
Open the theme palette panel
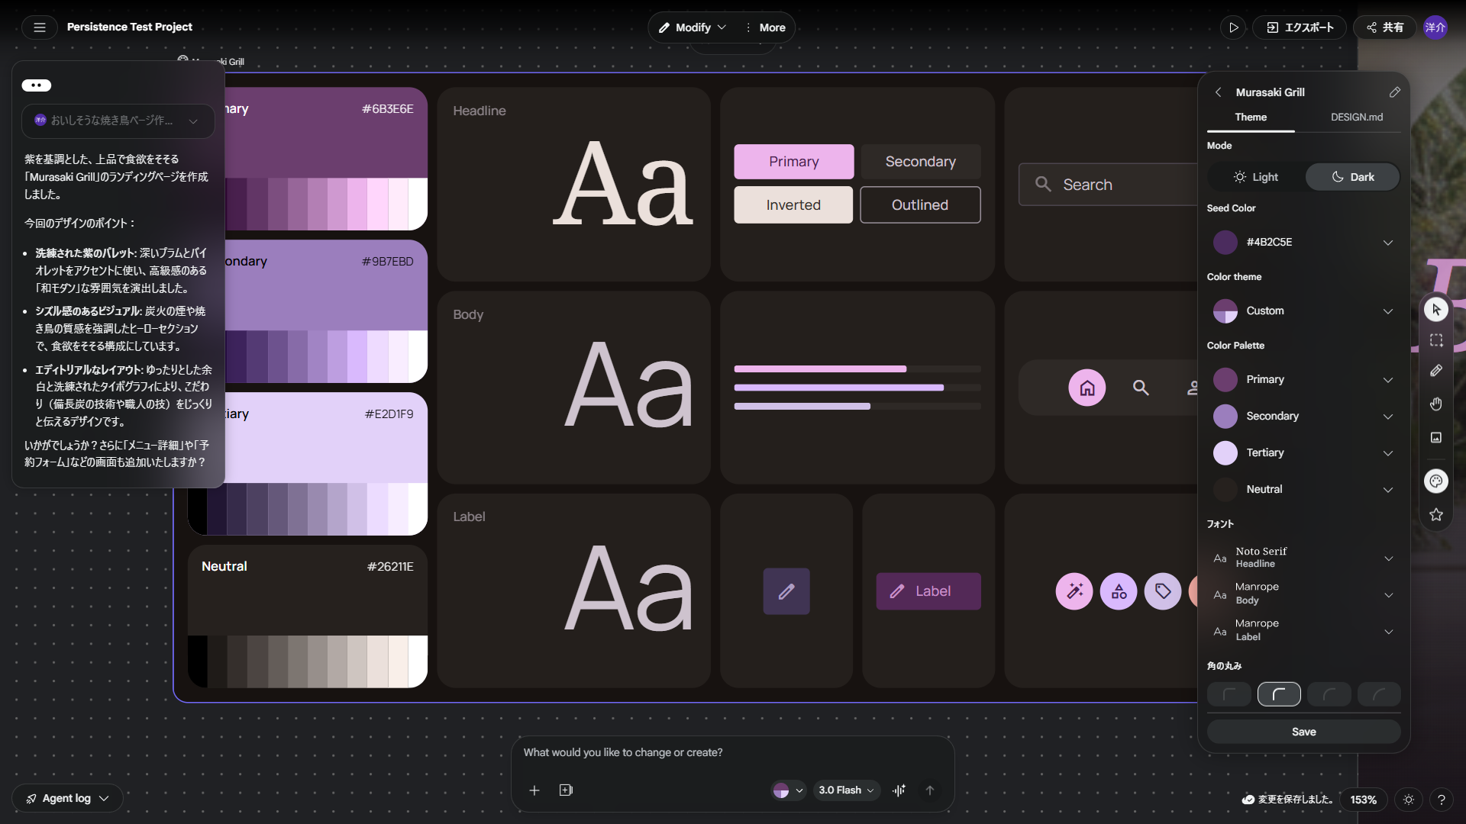click(x=1436, y=481)
